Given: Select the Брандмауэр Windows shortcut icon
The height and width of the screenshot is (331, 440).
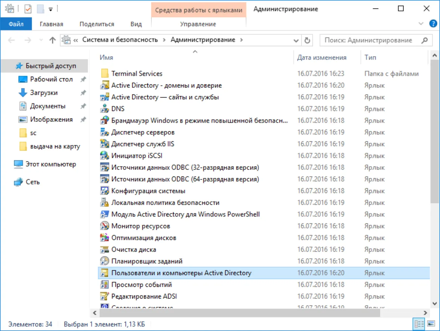Looking at the screenshot, I should (x=105, y=120).
